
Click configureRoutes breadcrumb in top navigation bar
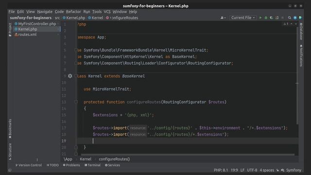[x=122, y=18]
